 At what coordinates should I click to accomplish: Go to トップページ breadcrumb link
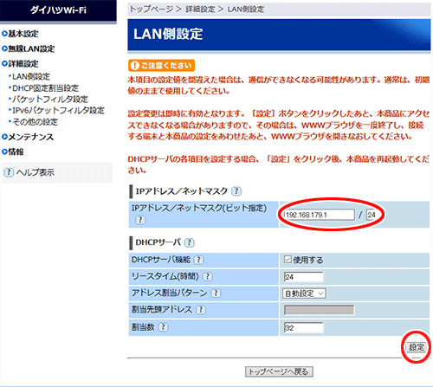pos(152,10)
